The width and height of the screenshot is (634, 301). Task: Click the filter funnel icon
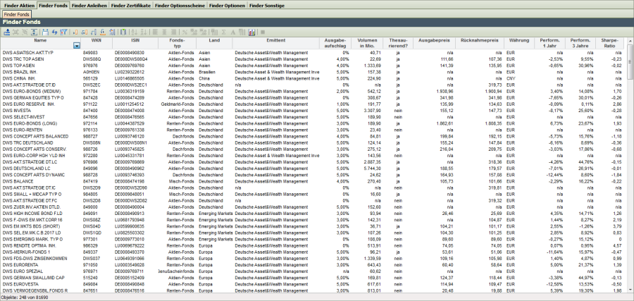point(64,32)
